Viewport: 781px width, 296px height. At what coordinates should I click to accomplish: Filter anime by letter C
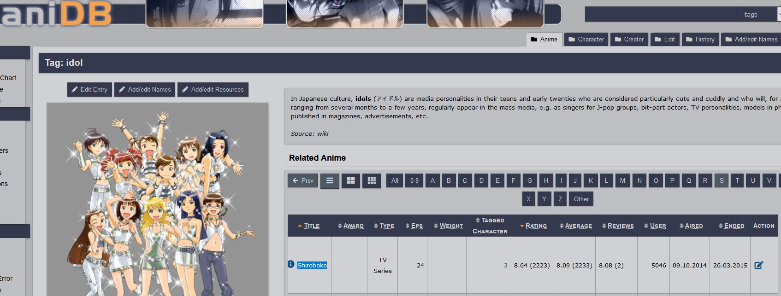(x=465, y=180)
